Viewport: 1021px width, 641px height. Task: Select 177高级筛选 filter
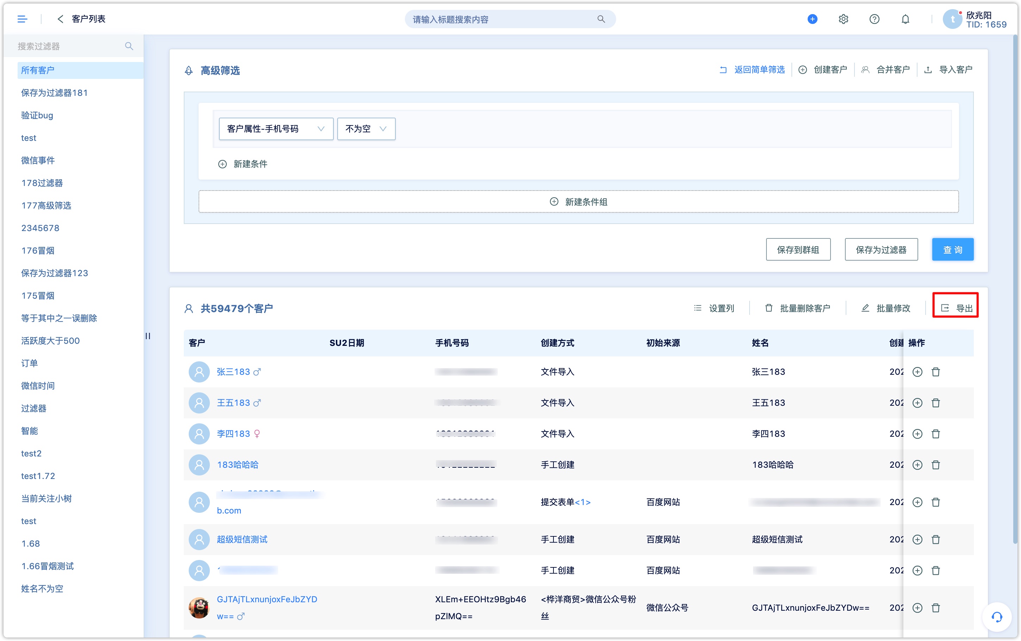coord(46,206)
